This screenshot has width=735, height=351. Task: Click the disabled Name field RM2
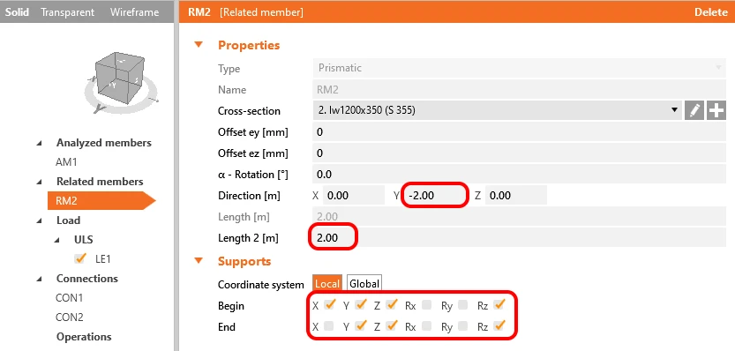[520, 89]
